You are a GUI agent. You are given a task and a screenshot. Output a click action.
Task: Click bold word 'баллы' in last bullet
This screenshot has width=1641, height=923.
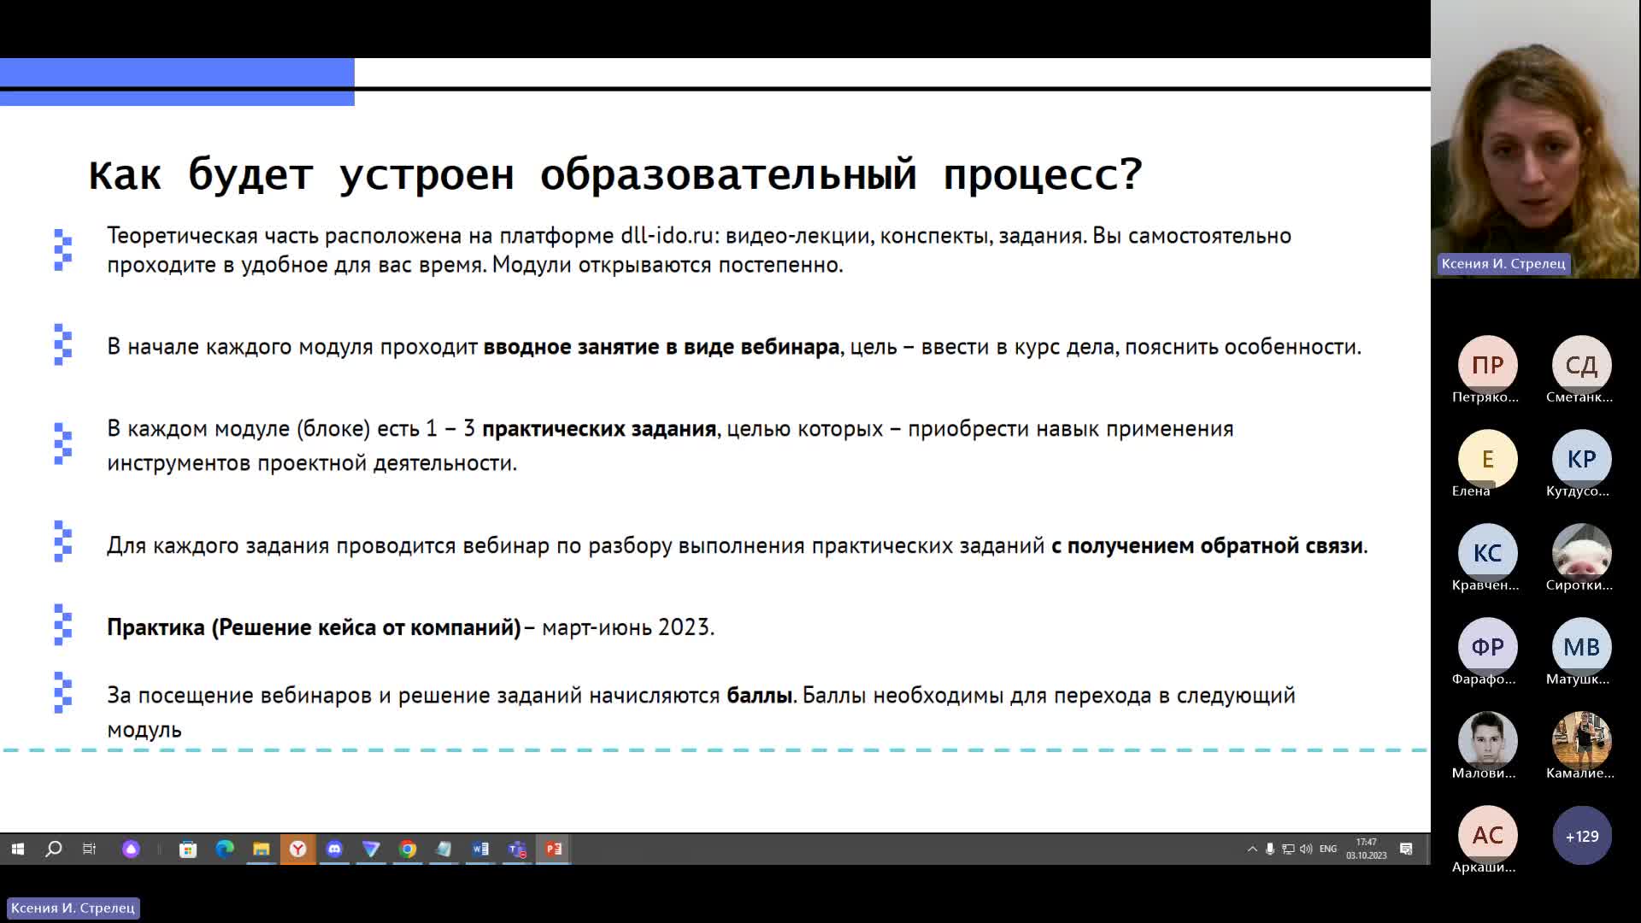coord(759,696)
